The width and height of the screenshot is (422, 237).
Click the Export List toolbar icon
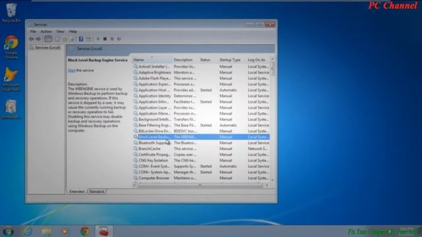72,39
